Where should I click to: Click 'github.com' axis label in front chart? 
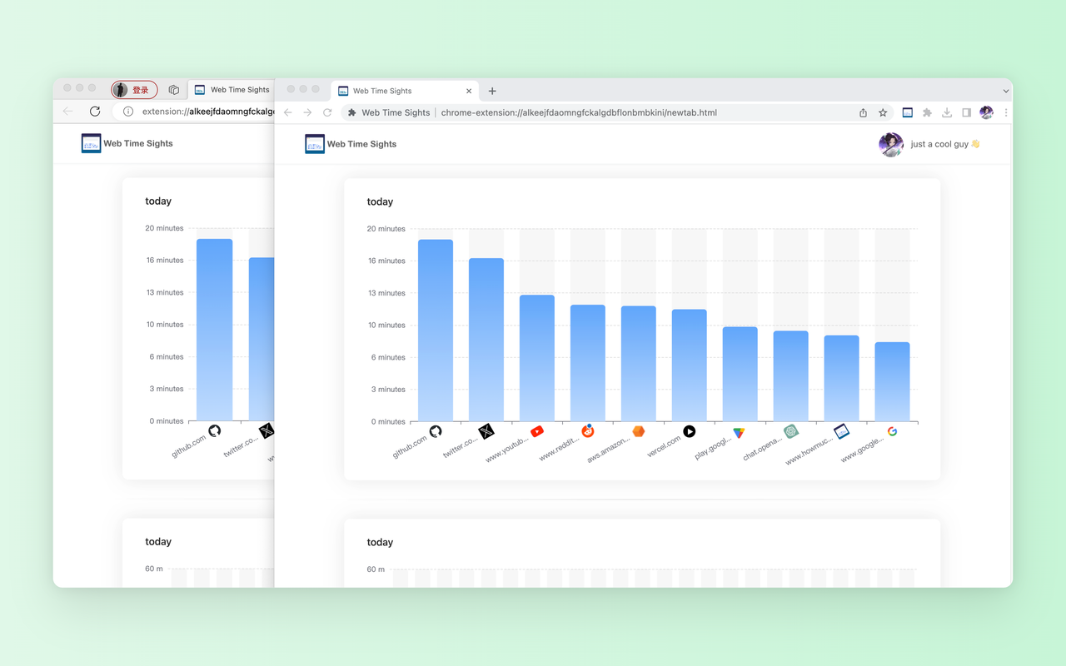pyautogui.click(x=410, y=447)
